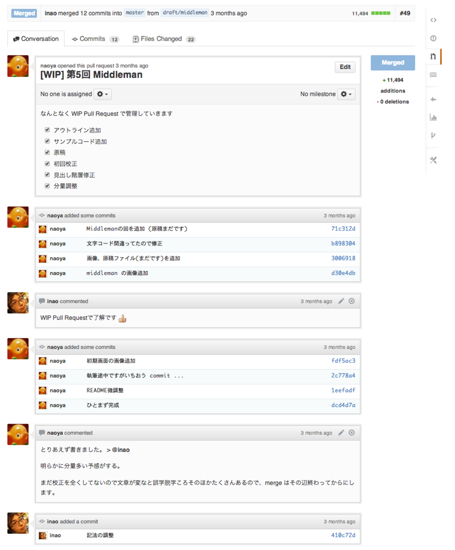Click commit message 'middleman の画像追加'

click(117, 273)
